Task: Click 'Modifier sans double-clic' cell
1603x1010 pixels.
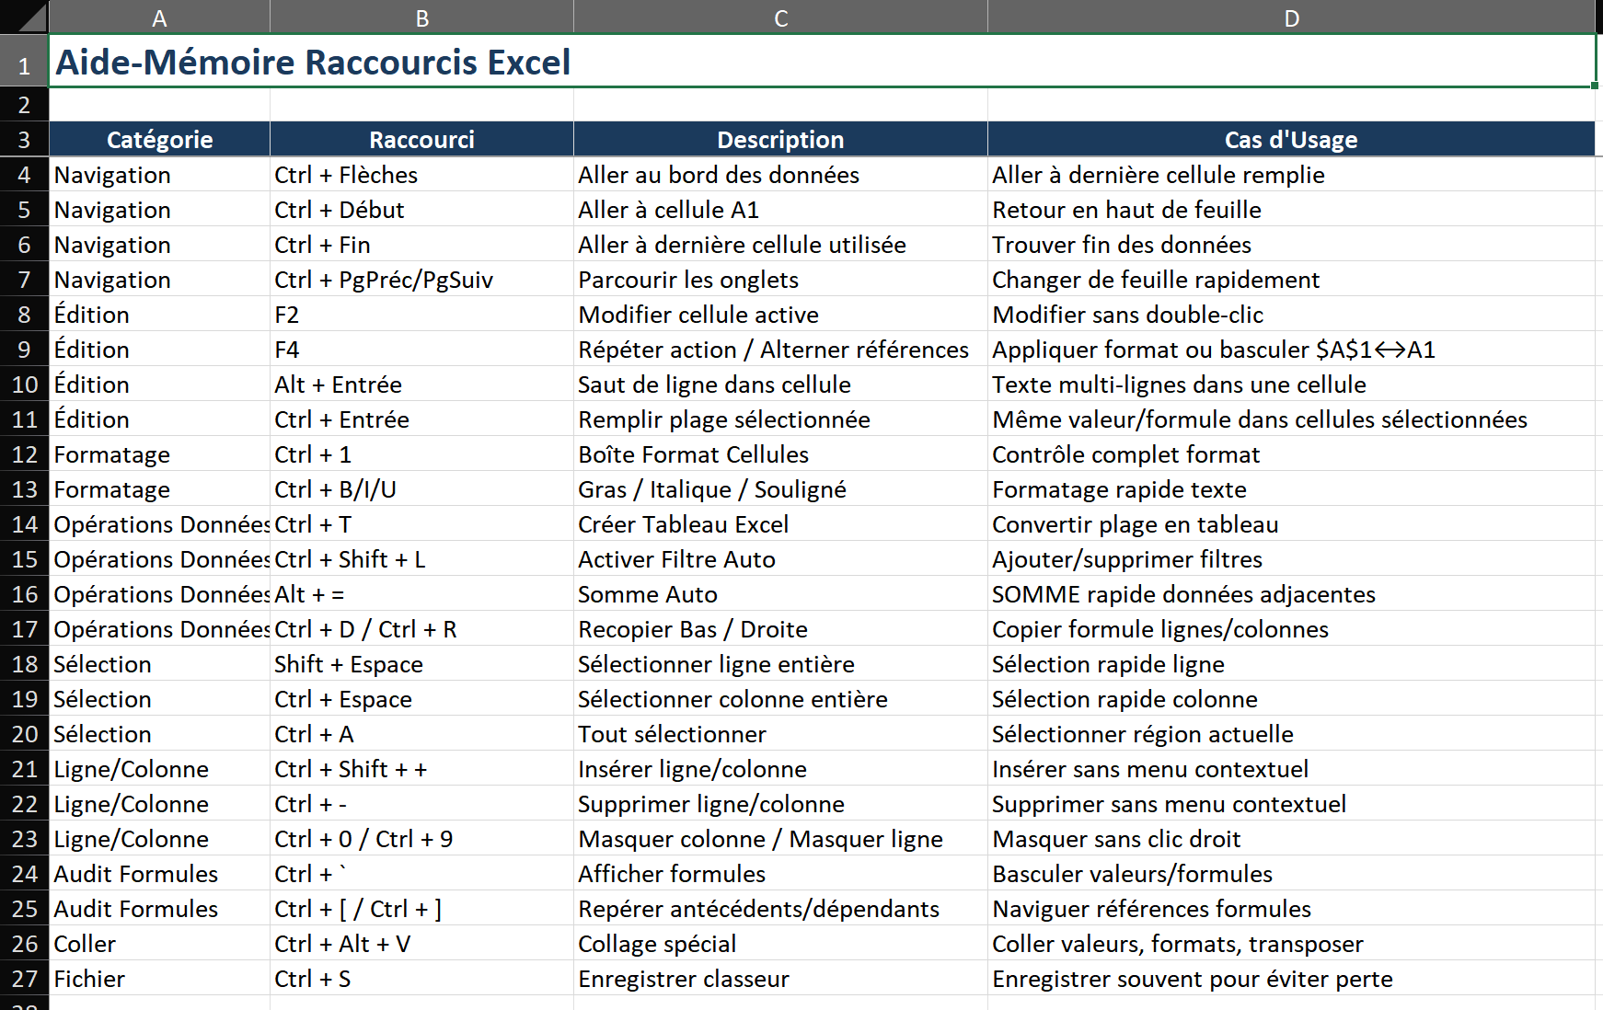Action: (x=1291, y=315)
